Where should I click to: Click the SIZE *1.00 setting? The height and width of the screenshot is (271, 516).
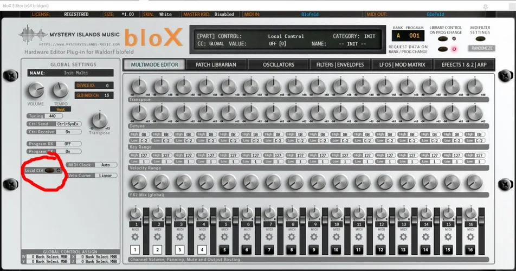click(x=127, y=15)
